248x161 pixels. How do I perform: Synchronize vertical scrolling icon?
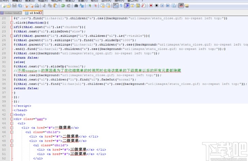tap(103, 6)
